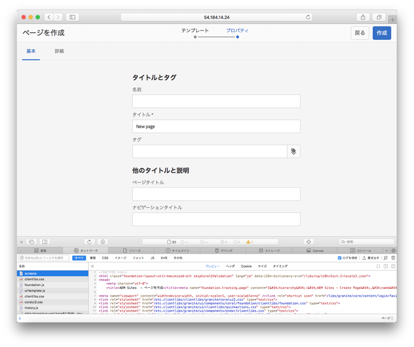Select the すべて network filter
This screenshot has width=414, height=347.
79,258
